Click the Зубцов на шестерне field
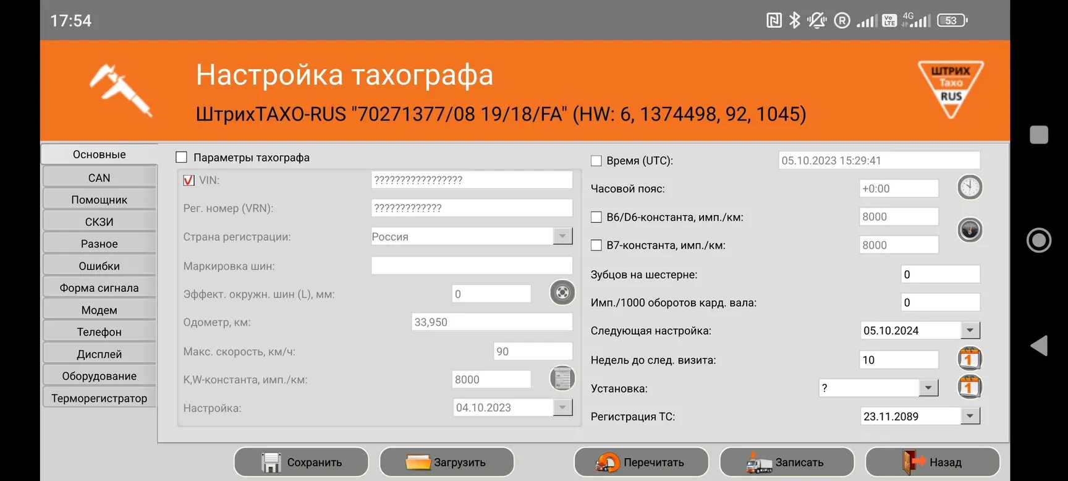This screenshot has height=481, width=1068. click(941, 274)
